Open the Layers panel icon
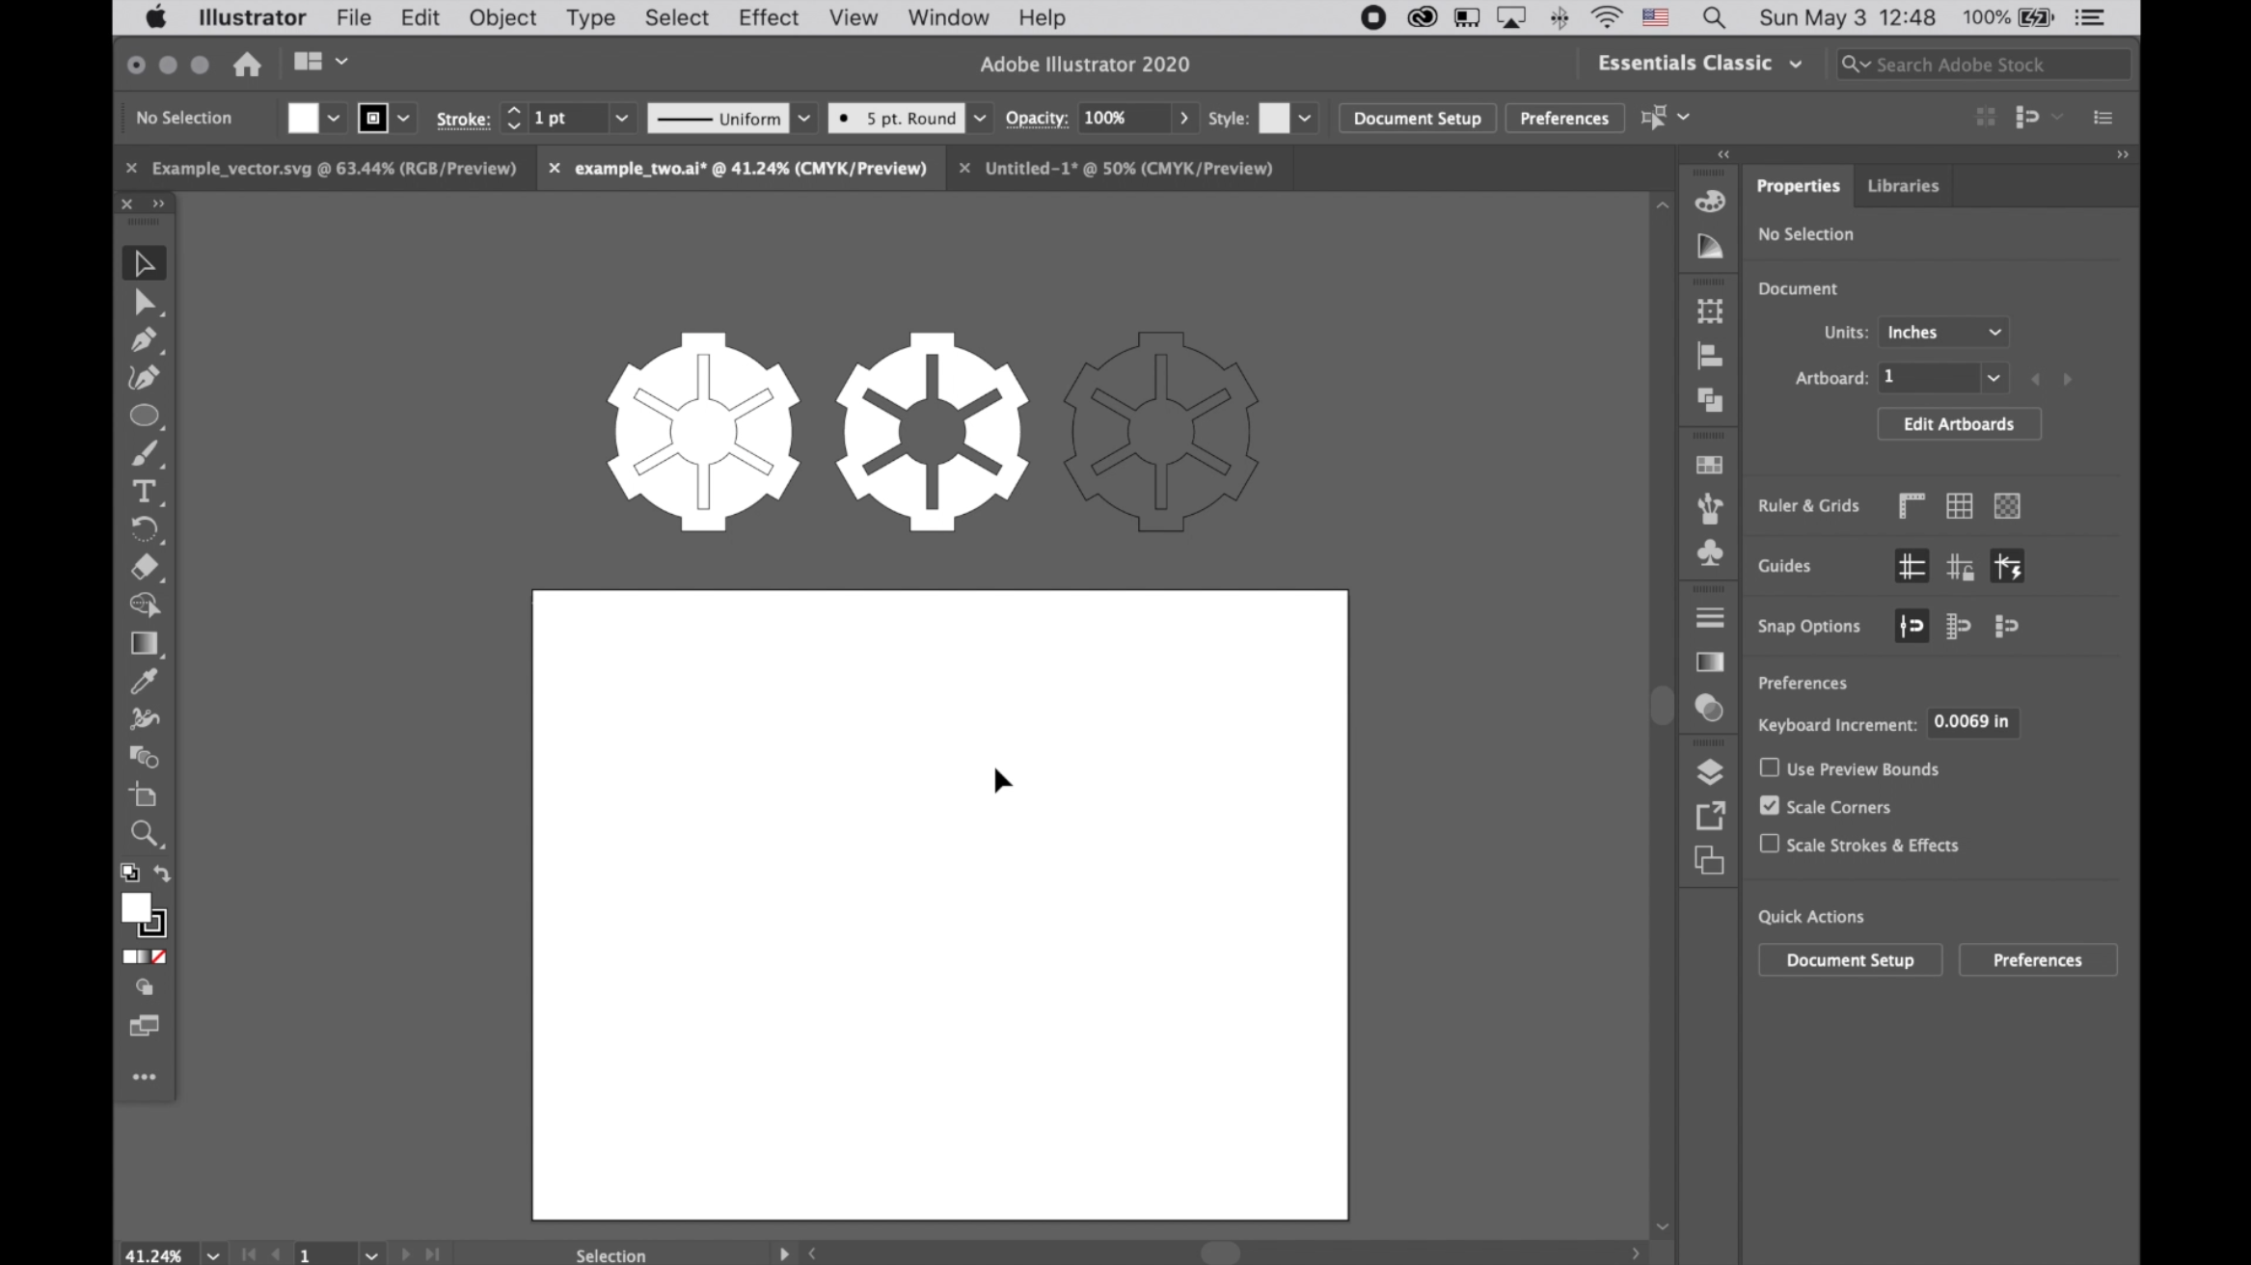This screenshot has height=1265, width=2251. [x=1709, y=771]
